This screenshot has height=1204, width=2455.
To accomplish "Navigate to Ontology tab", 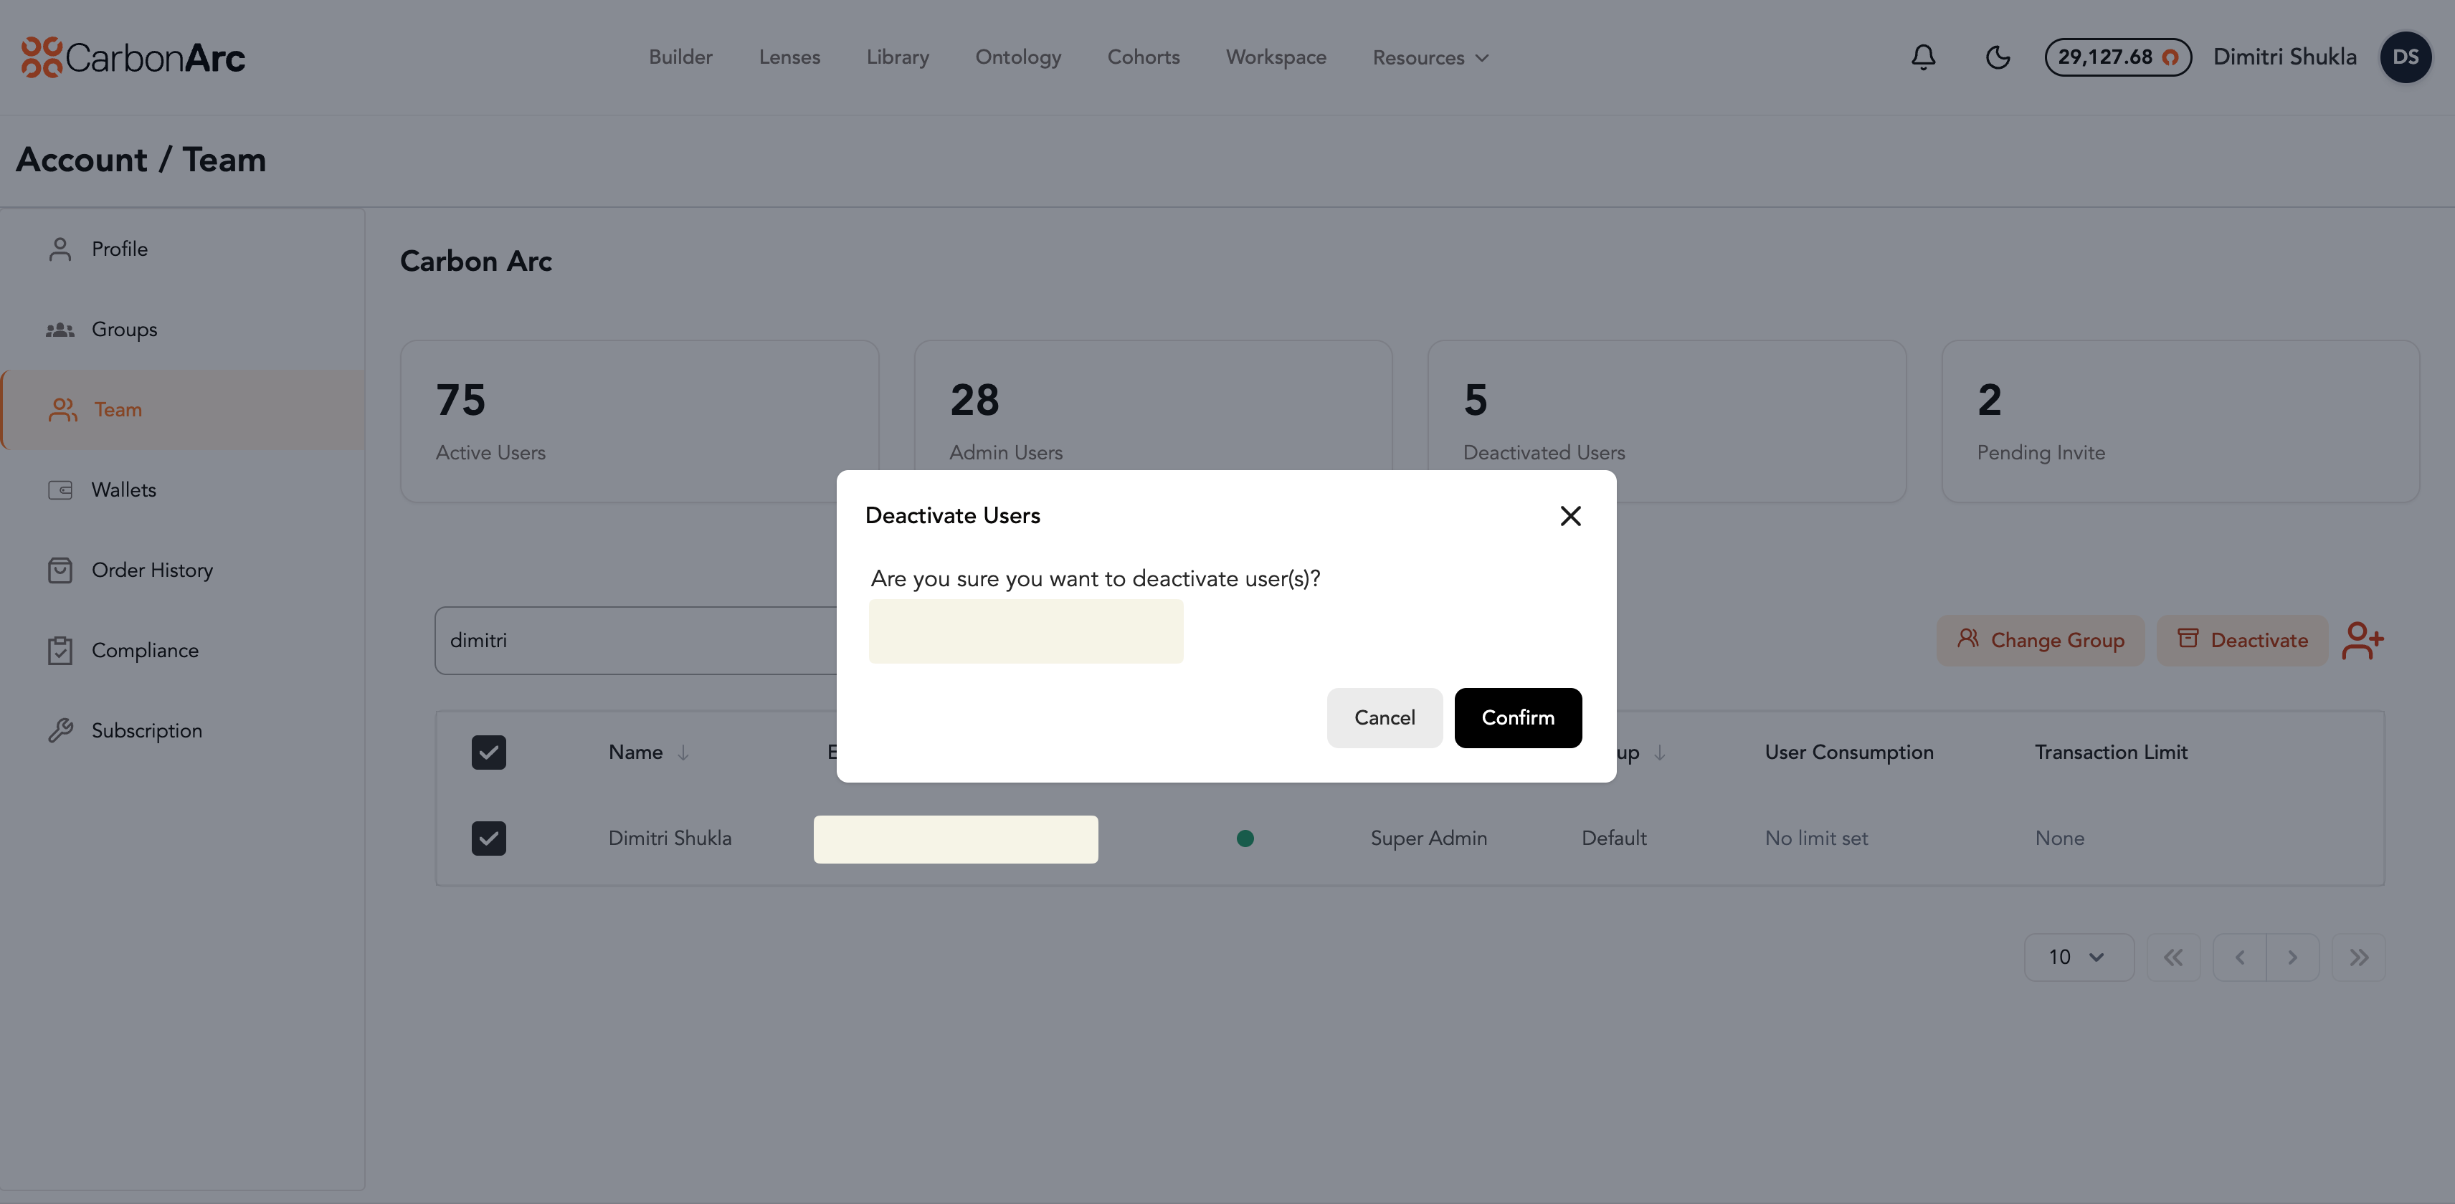I will coord(1018,57).
